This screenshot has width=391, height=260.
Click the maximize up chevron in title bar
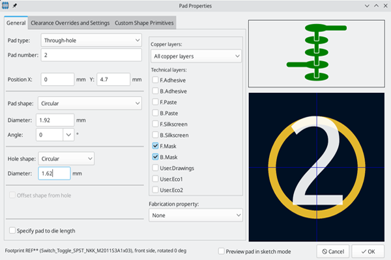click(376, 6)
